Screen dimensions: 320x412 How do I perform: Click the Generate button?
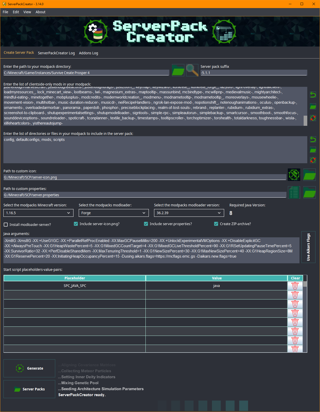[x=29, y=368]
